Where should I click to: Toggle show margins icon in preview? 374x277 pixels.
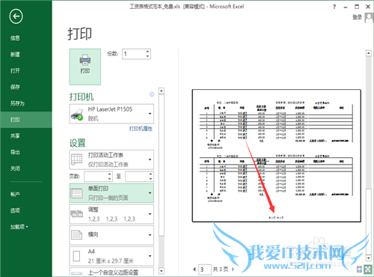(x=359, y=269)
